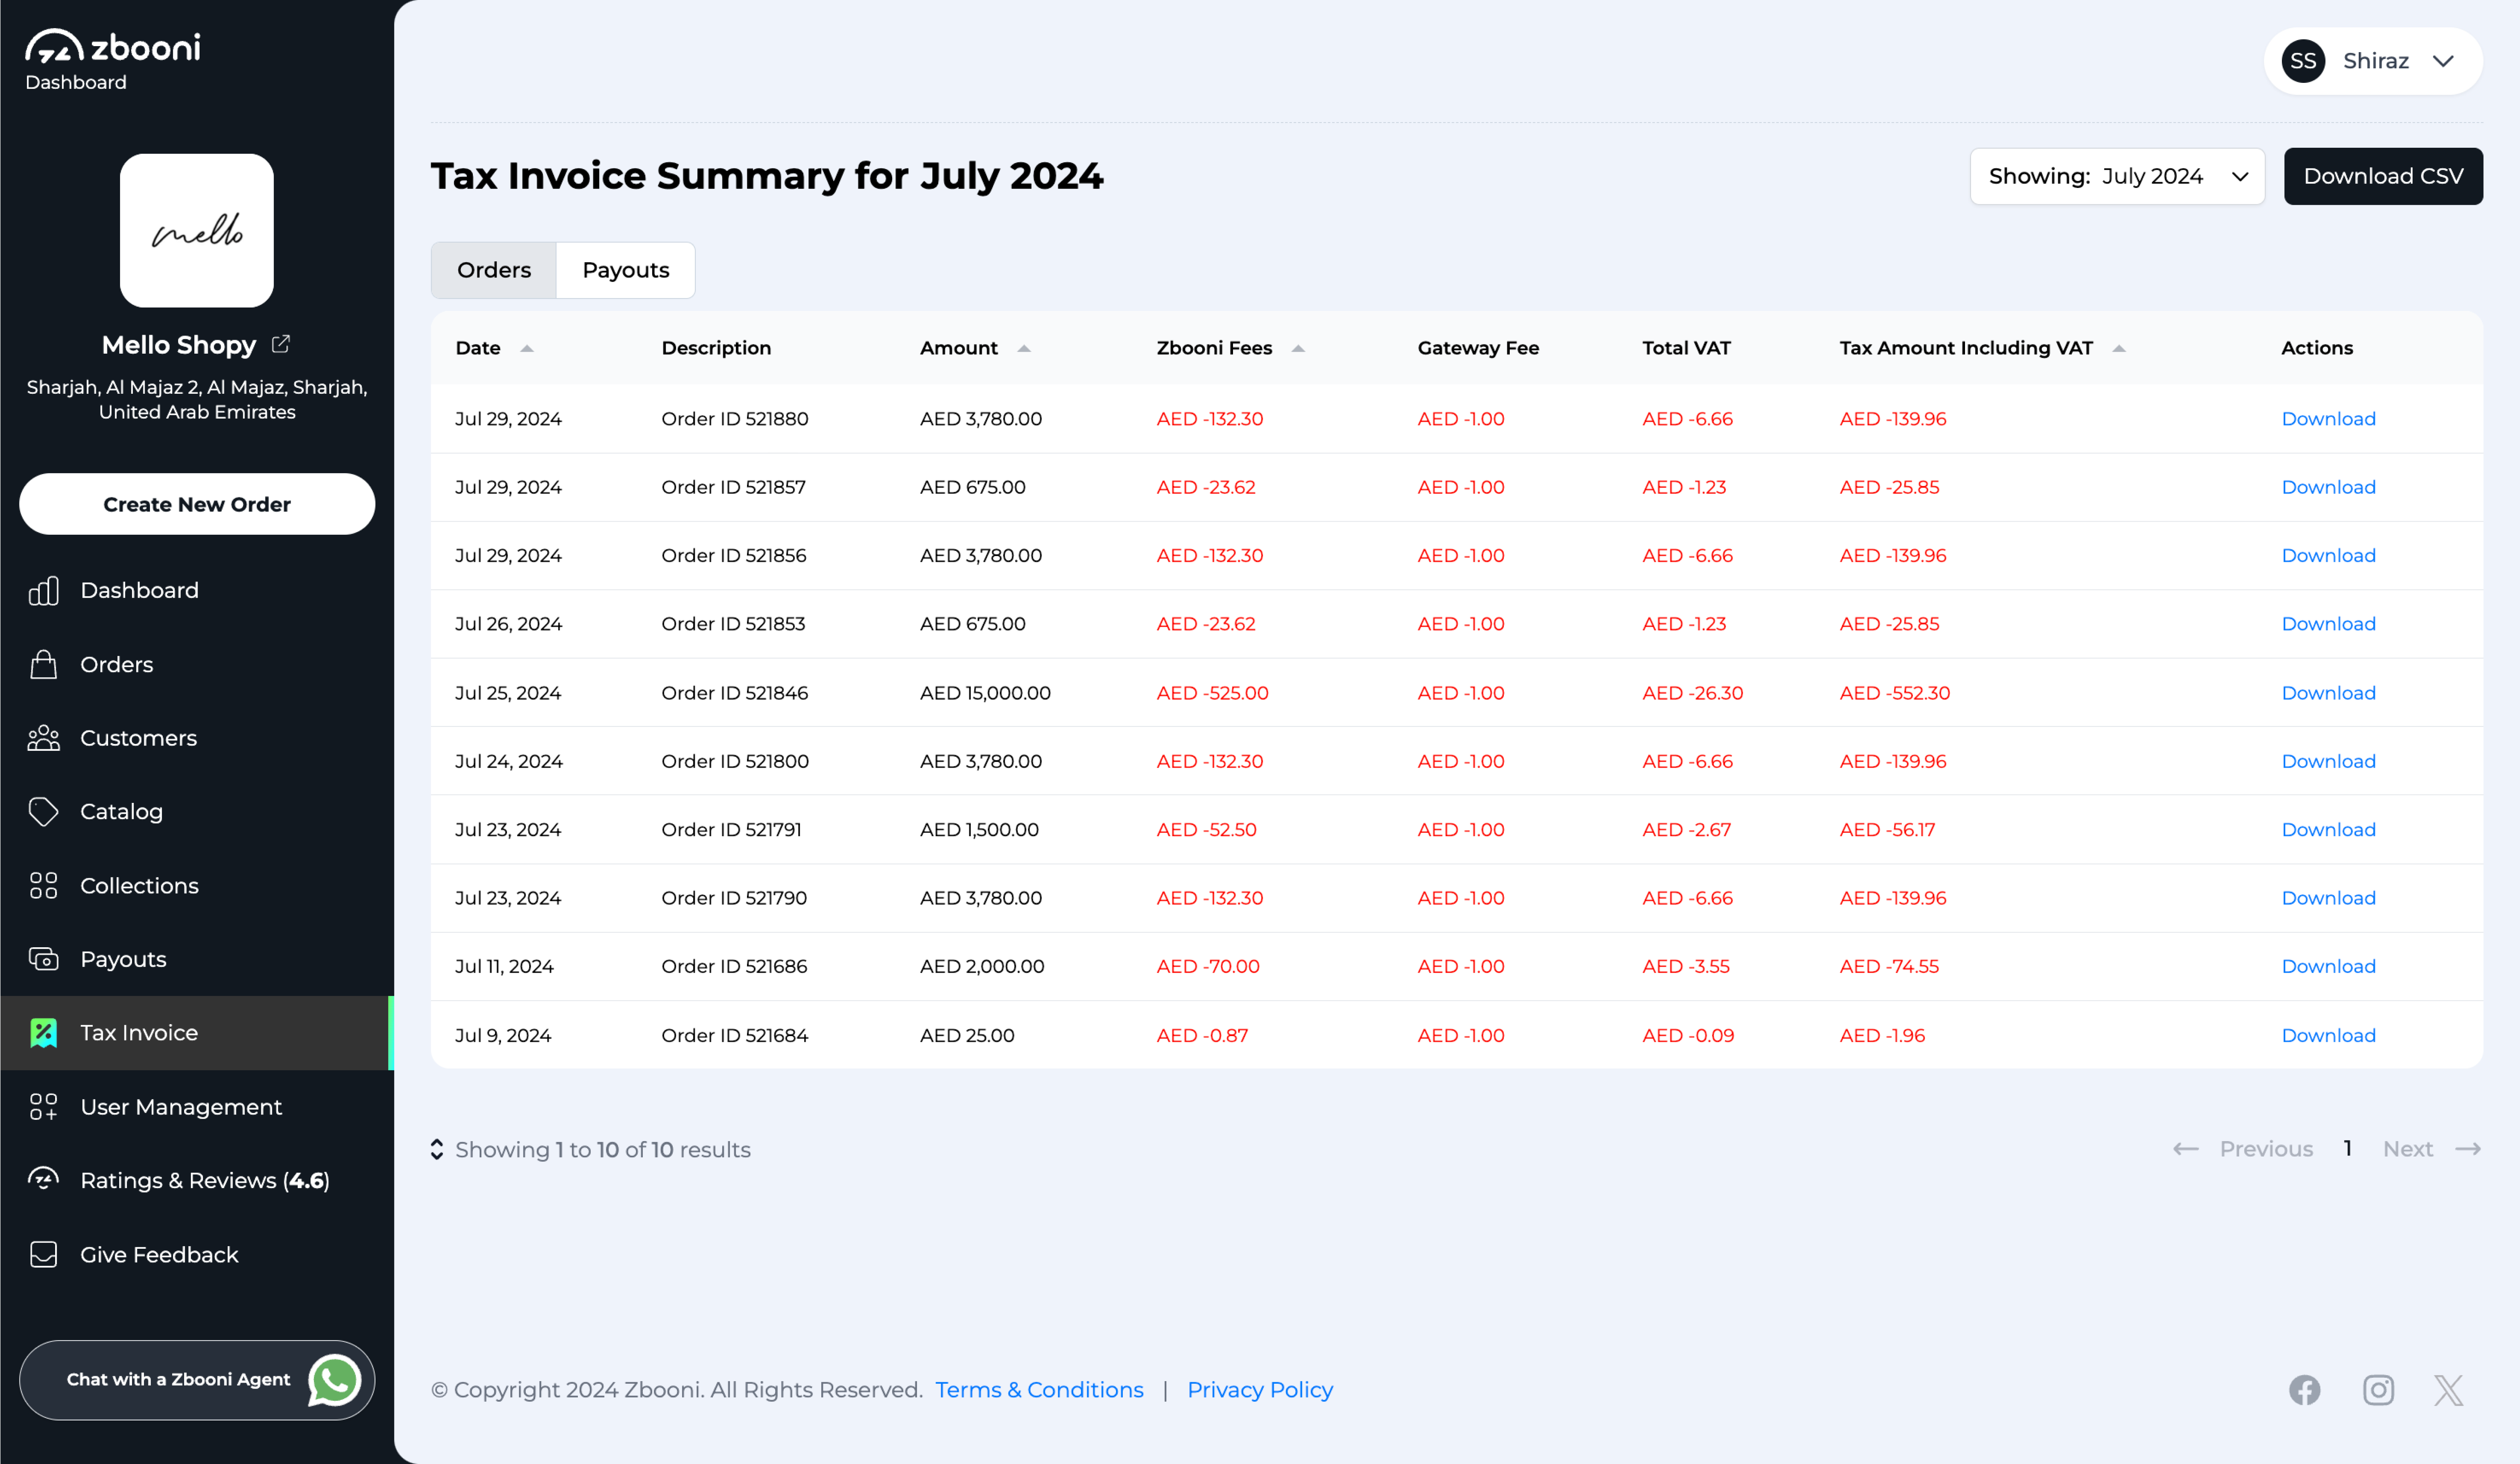Click the green Tax Invoice percent icon
Viewport: 2520px width, 1464px height.
pyautogui.click(x=44, y=1033)
